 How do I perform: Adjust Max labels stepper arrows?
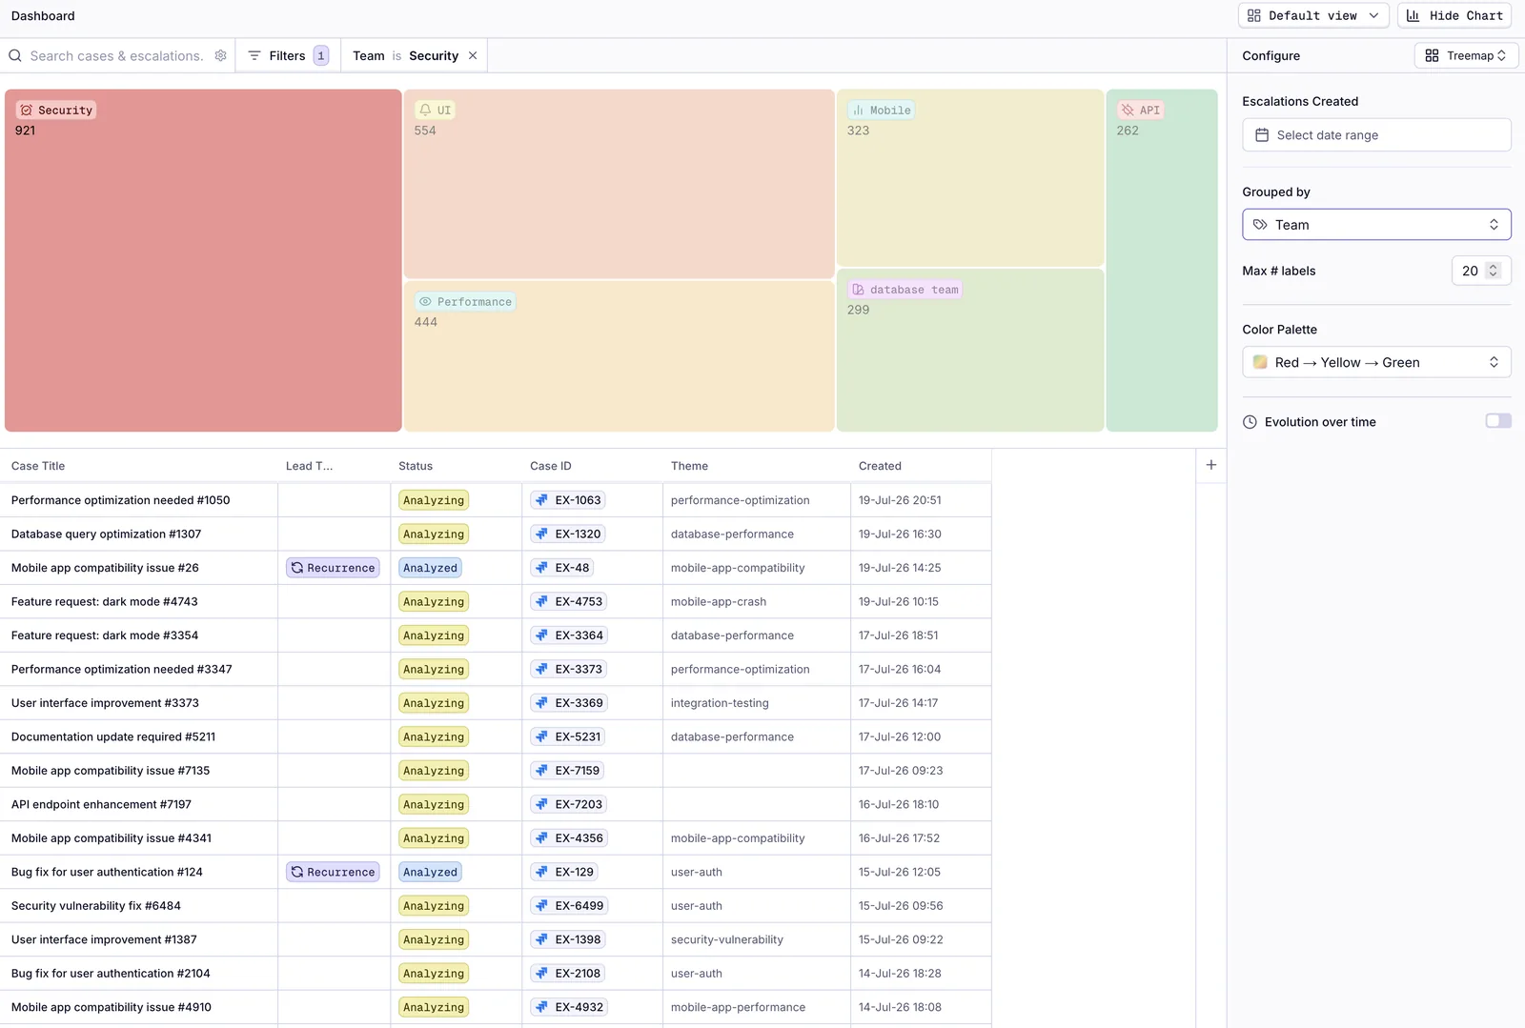1494,271
